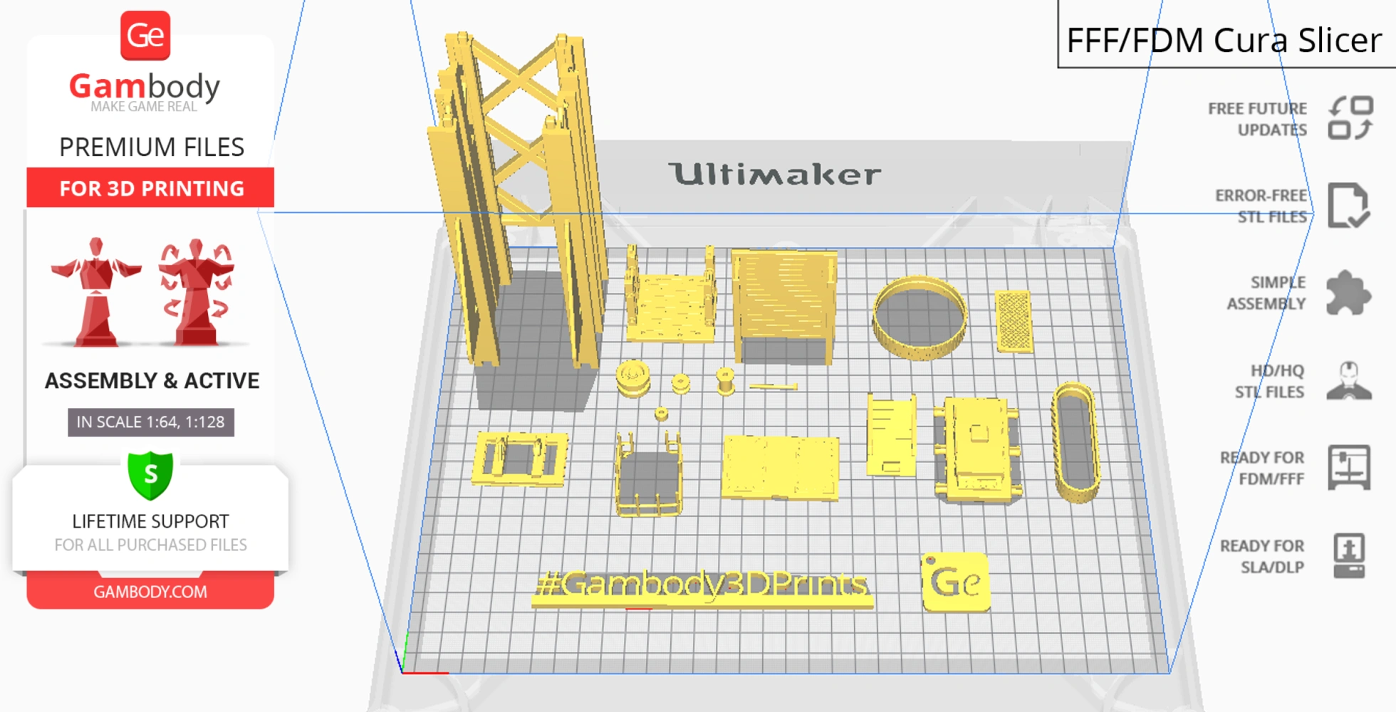Click the red scale bar under the tower model
This screenshot has height=712, width=1396.
point(638,609)
